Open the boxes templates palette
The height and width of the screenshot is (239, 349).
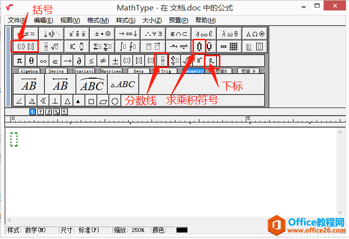[x=255, y=46]
